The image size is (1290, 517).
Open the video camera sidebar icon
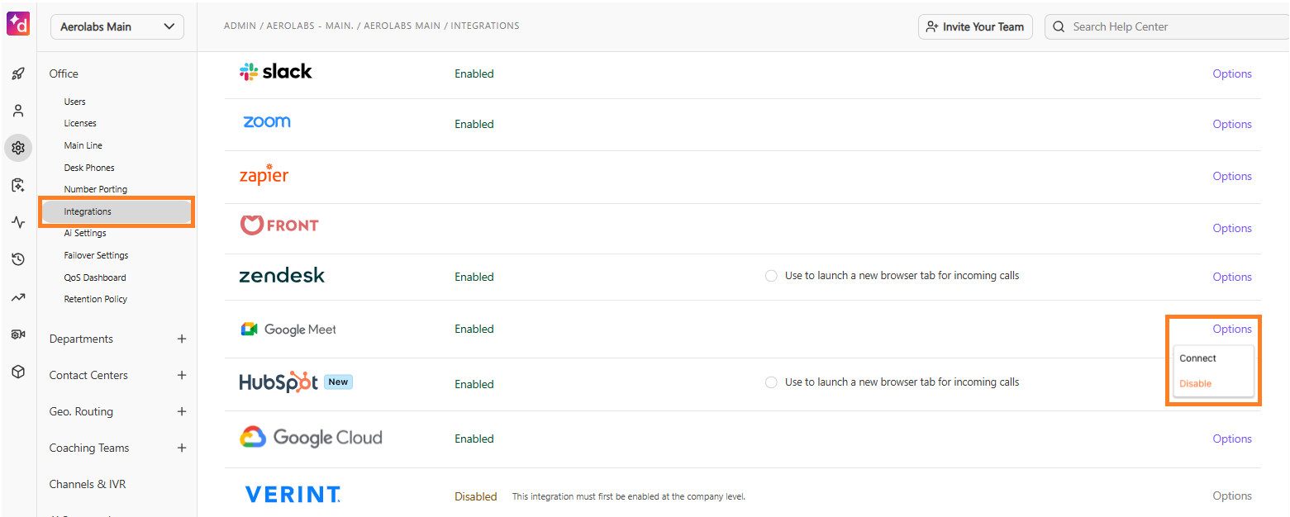pos(18,334)
